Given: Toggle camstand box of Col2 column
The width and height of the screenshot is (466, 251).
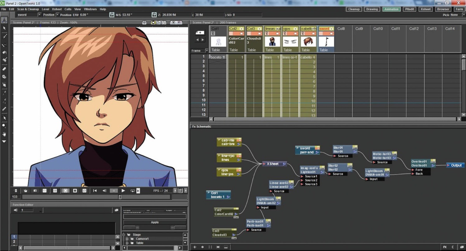Looking at the screenshot, I should click(241, 33).
